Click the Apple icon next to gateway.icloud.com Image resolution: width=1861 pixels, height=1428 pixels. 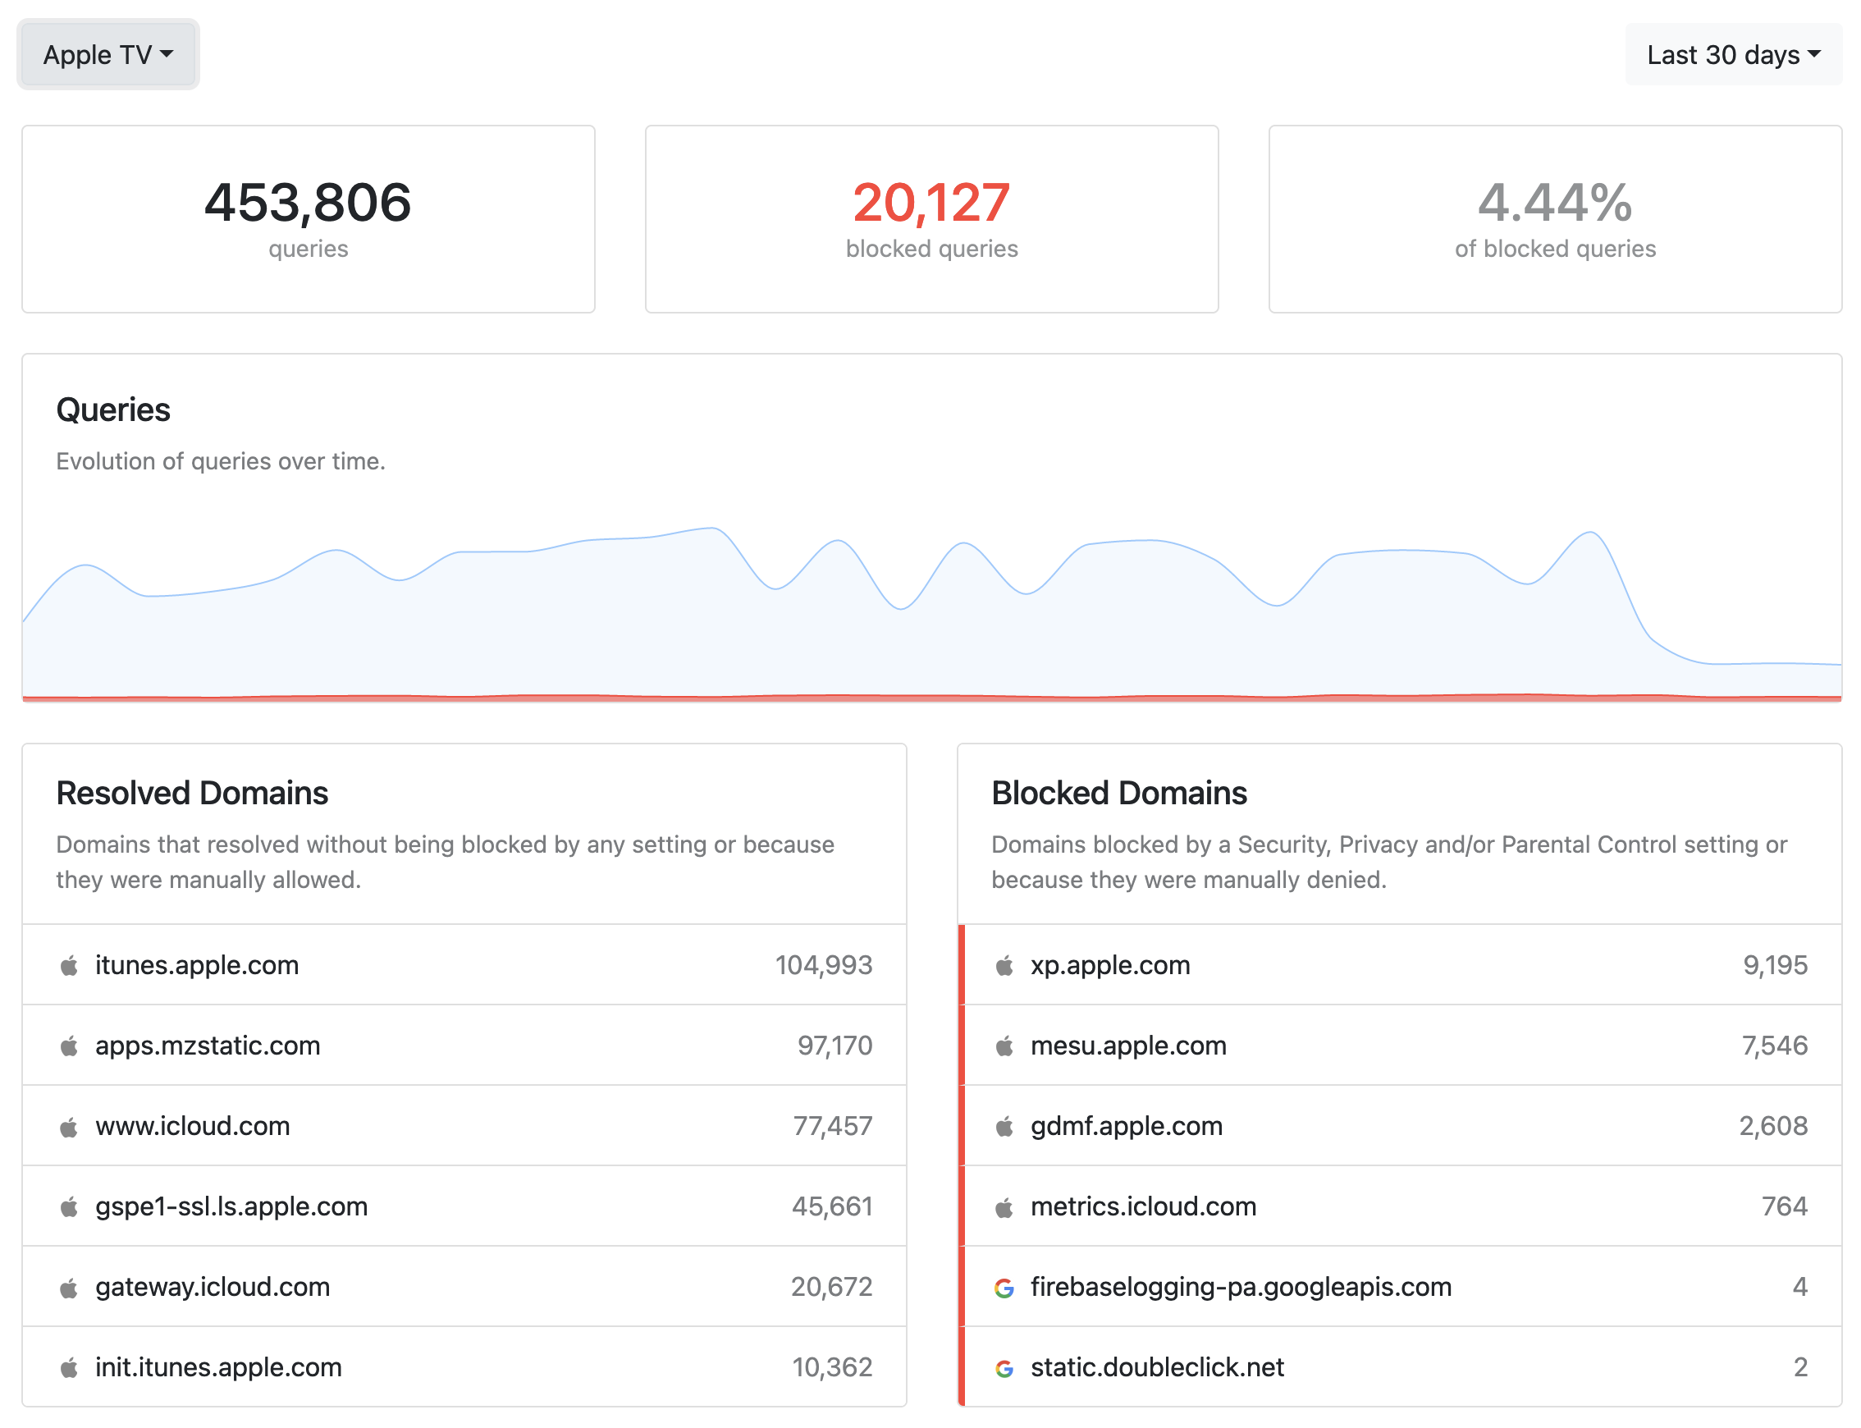tap(69, 1288)
